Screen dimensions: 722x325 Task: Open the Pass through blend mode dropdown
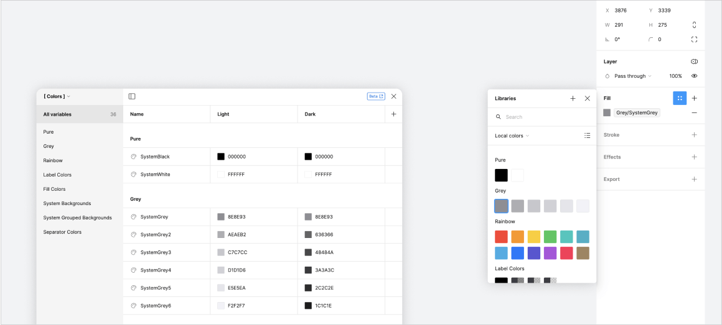(632, 76)
